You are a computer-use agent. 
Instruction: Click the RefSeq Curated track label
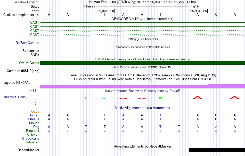click(x=27, y=43)
